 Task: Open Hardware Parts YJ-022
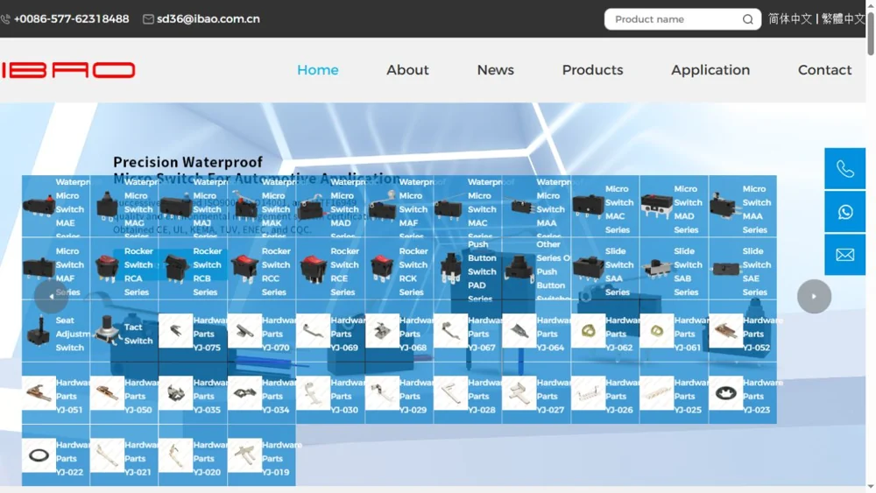pyautogui.click(x=56, y=455)
